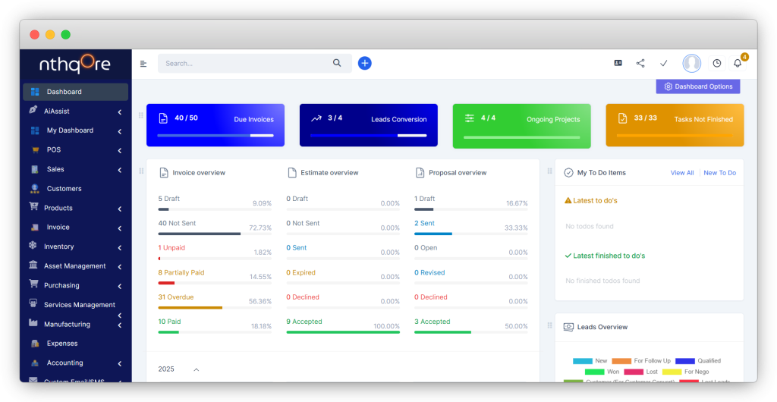
Task: Click the Leads Overview monitor icon
Action: (569, 327)
